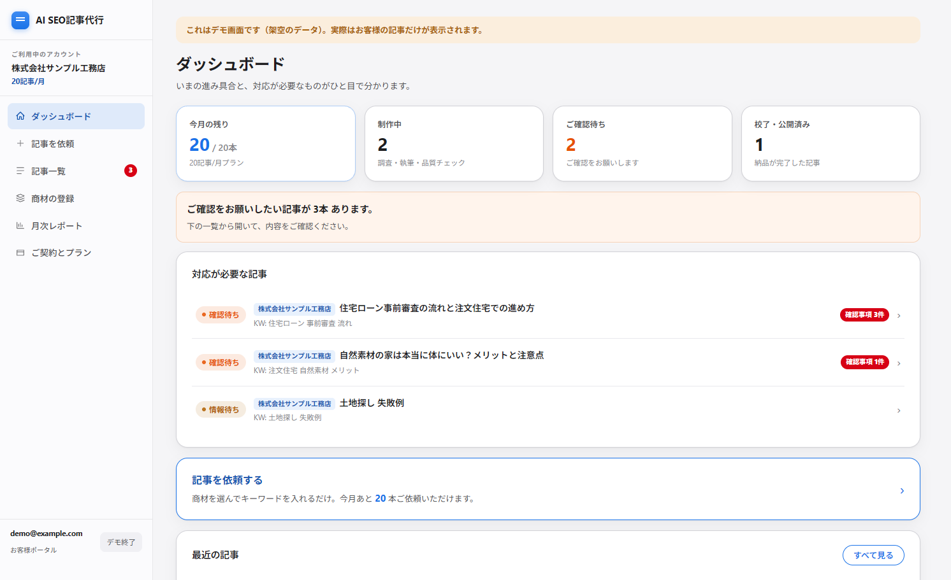Click the 情報待ち status on 土地探し row
The width and height of the screenshot is (951, 580).
pyautogui.click(x=221, y=409)
